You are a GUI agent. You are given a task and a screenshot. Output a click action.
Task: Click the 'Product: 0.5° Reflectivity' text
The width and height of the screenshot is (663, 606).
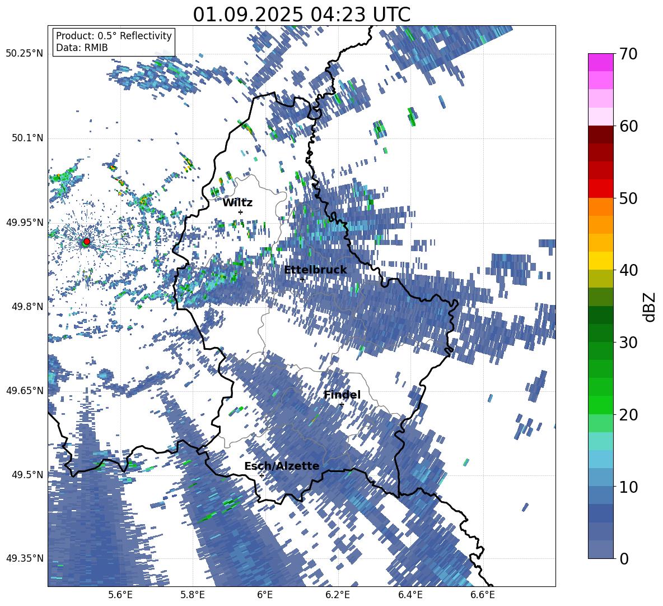pos(114,36)
